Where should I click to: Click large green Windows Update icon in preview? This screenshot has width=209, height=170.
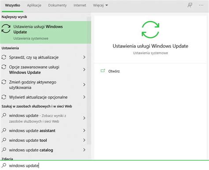(x=150, y=30)
